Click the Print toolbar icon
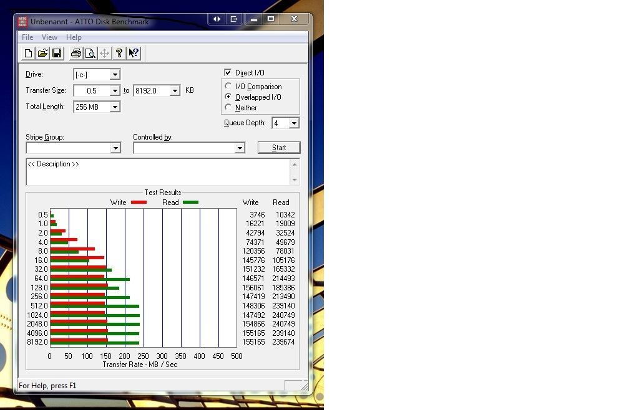This screenshot has width=629, height=410. click(76, 53)
